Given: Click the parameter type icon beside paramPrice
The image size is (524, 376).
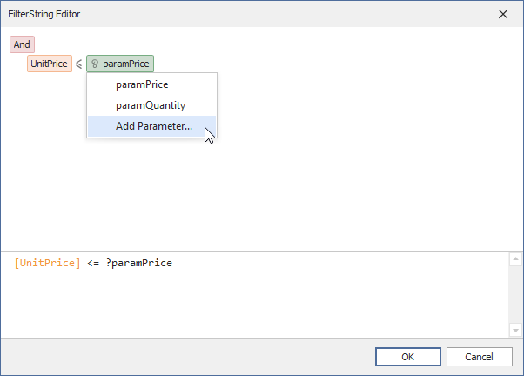Looking at the screenshot, I should 95,64.
